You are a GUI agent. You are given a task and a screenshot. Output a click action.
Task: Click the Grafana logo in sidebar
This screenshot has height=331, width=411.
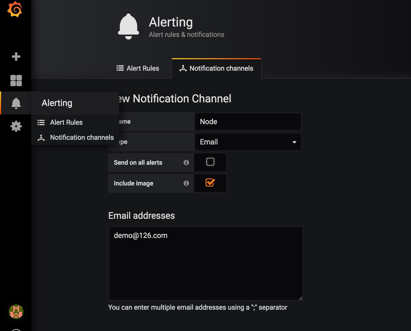(x=15, y=9)
